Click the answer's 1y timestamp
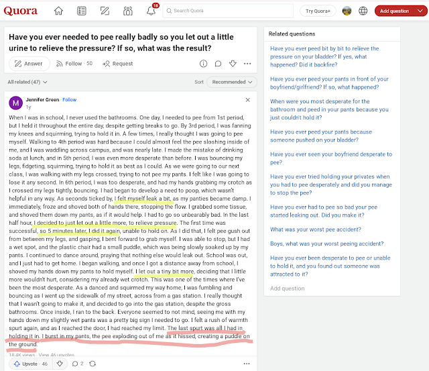Viewport: 429px width, 371px height. point(28,107)
